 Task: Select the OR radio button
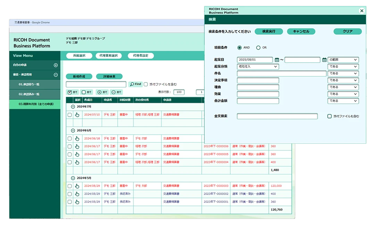[x=258, y=48]
